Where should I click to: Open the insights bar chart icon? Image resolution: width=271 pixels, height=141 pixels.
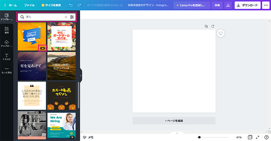tap(228, 5)
